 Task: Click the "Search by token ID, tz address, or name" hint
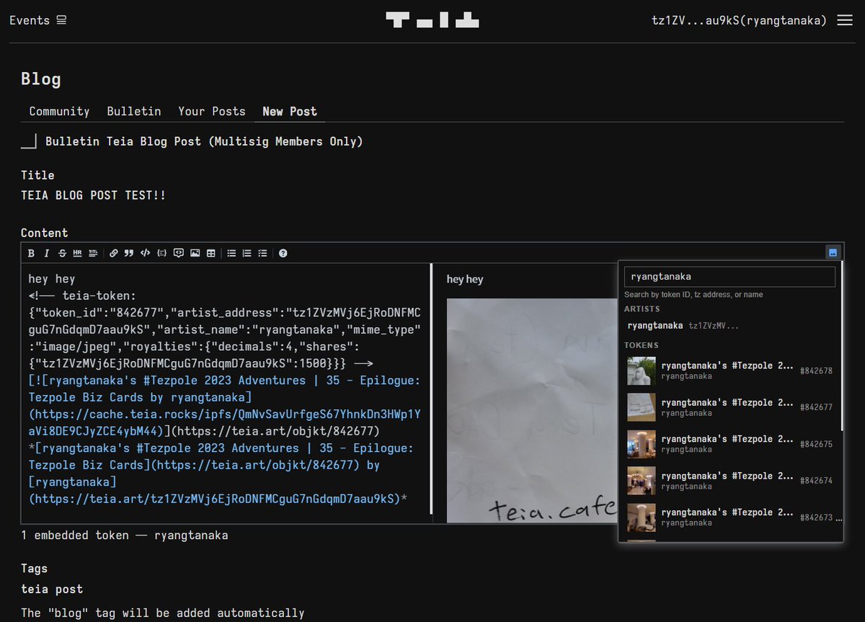click(693, 295)
